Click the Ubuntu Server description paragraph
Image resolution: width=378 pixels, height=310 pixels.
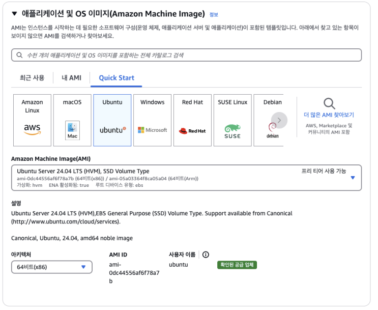(152, 217)
